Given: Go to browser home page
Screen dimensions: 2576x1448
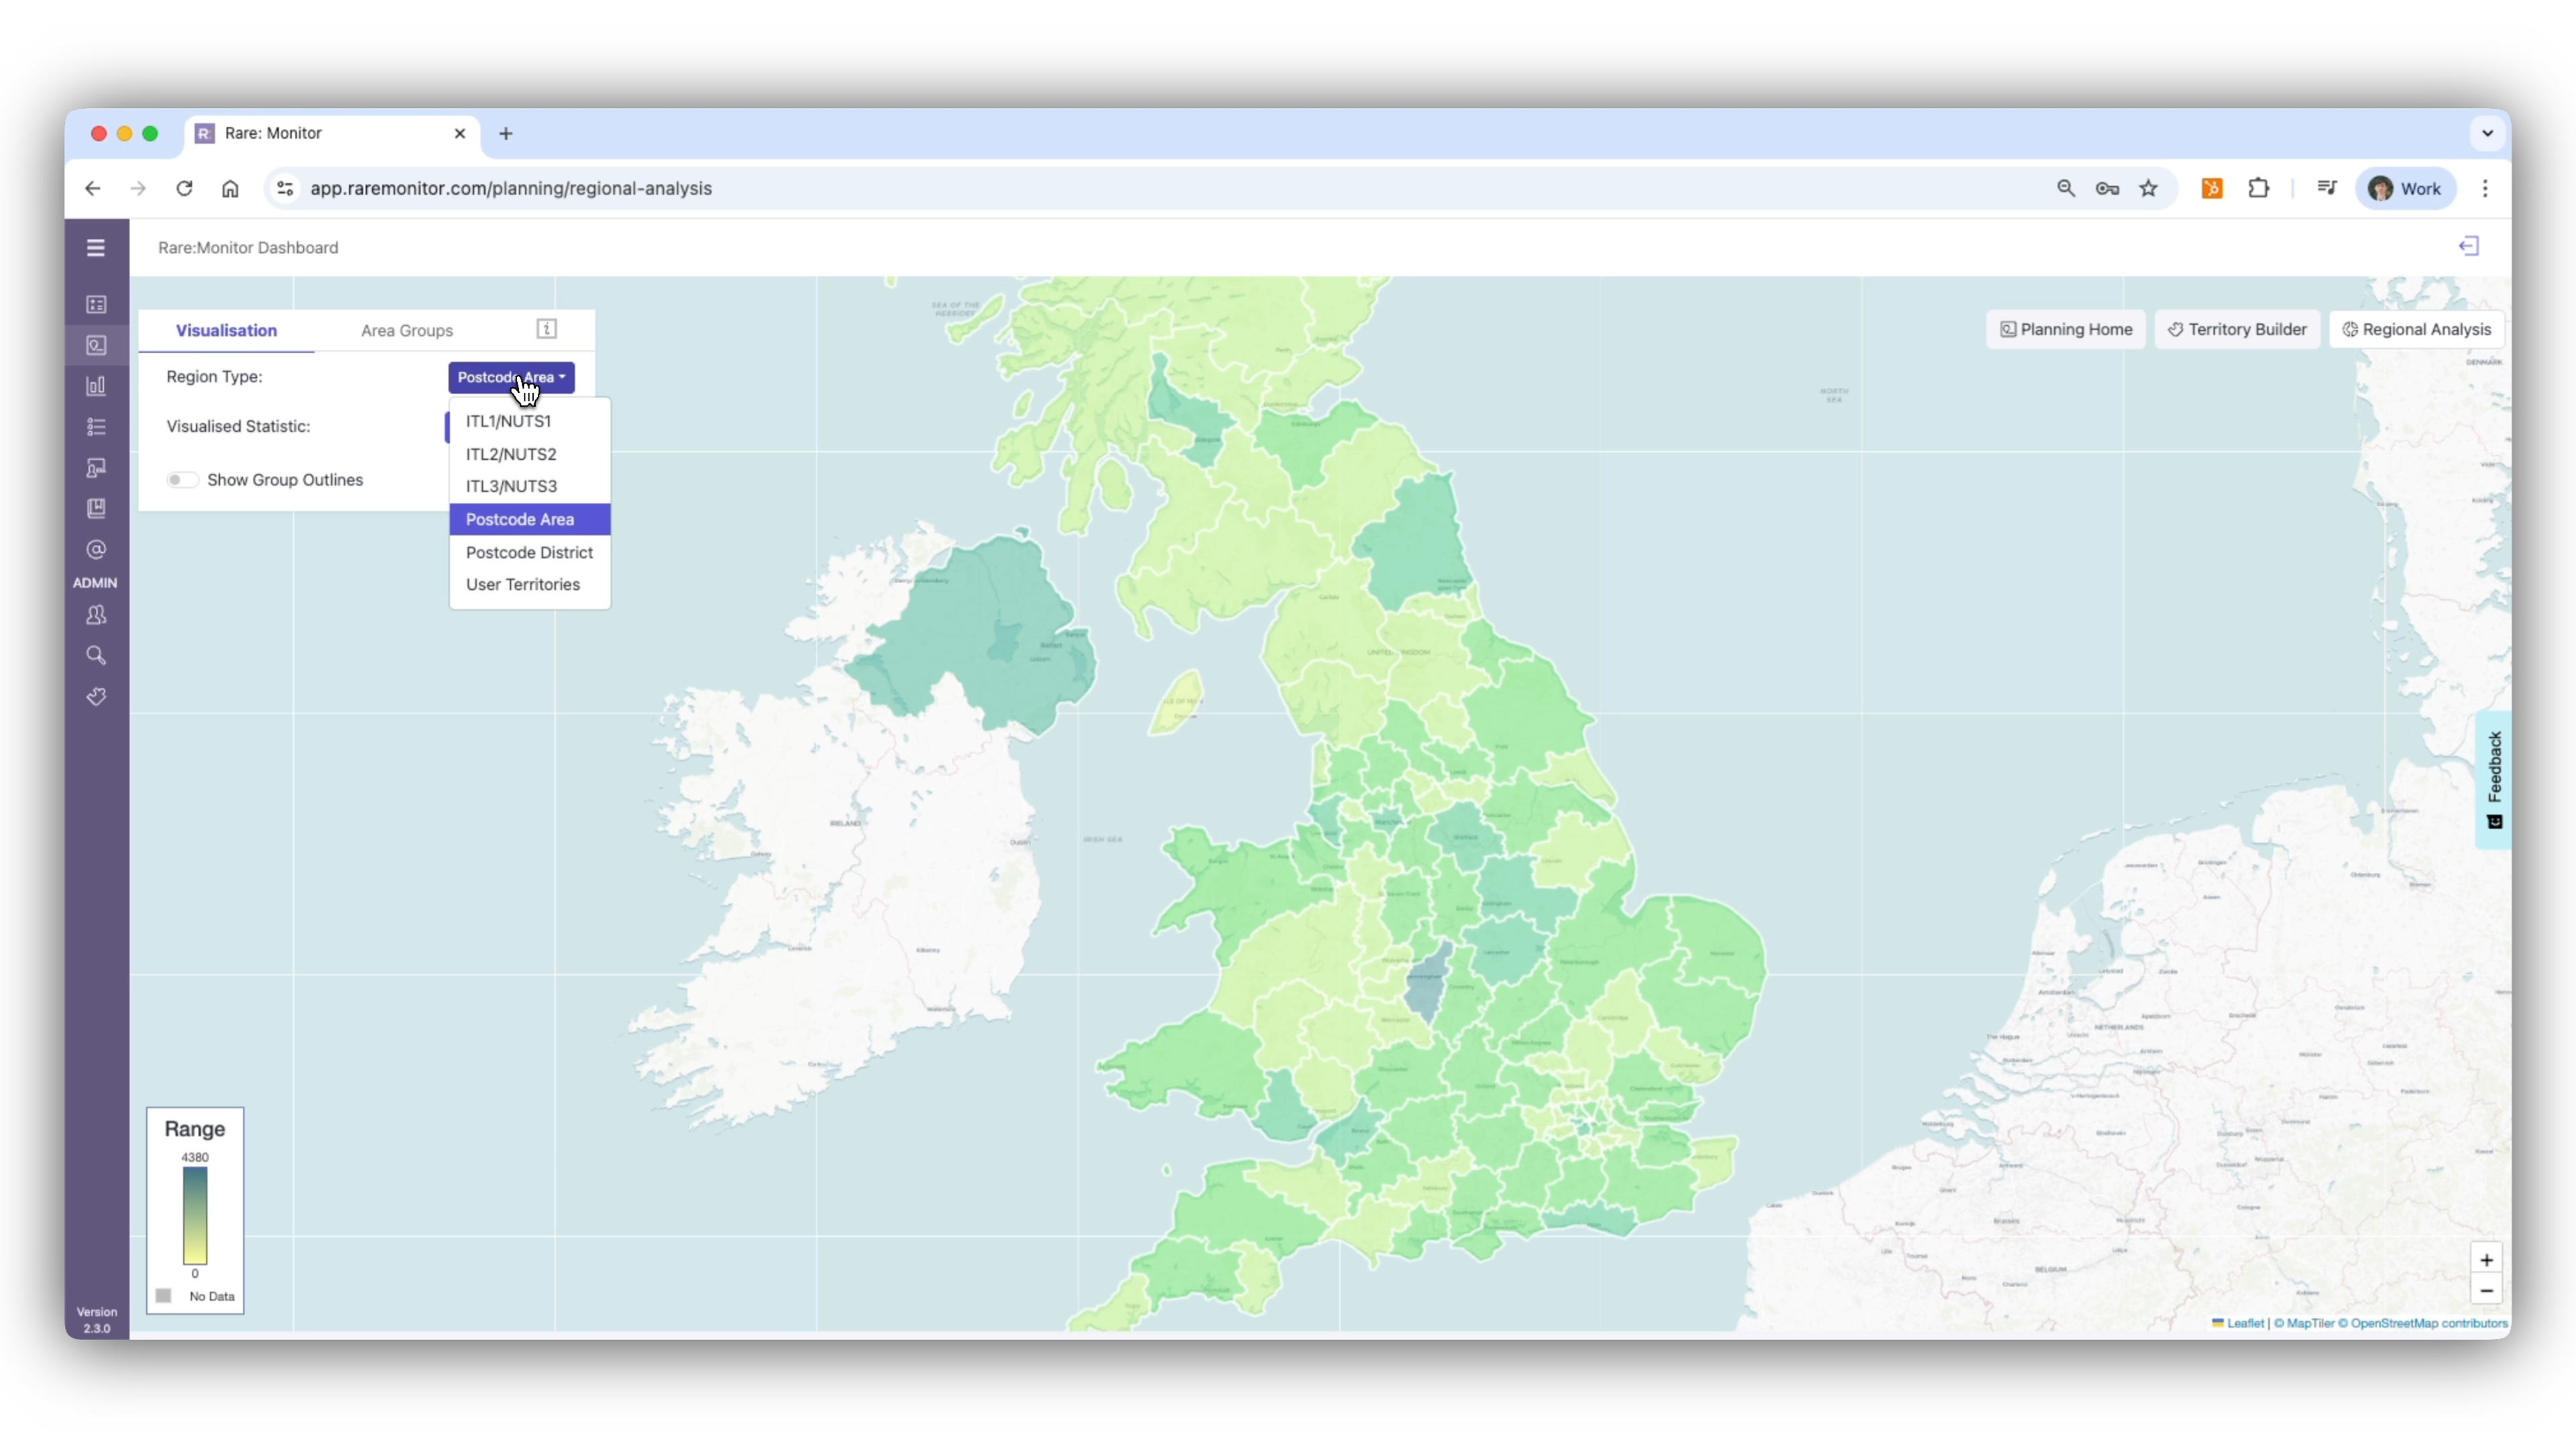Looking at the screenshot, I should tap(230, 188).
